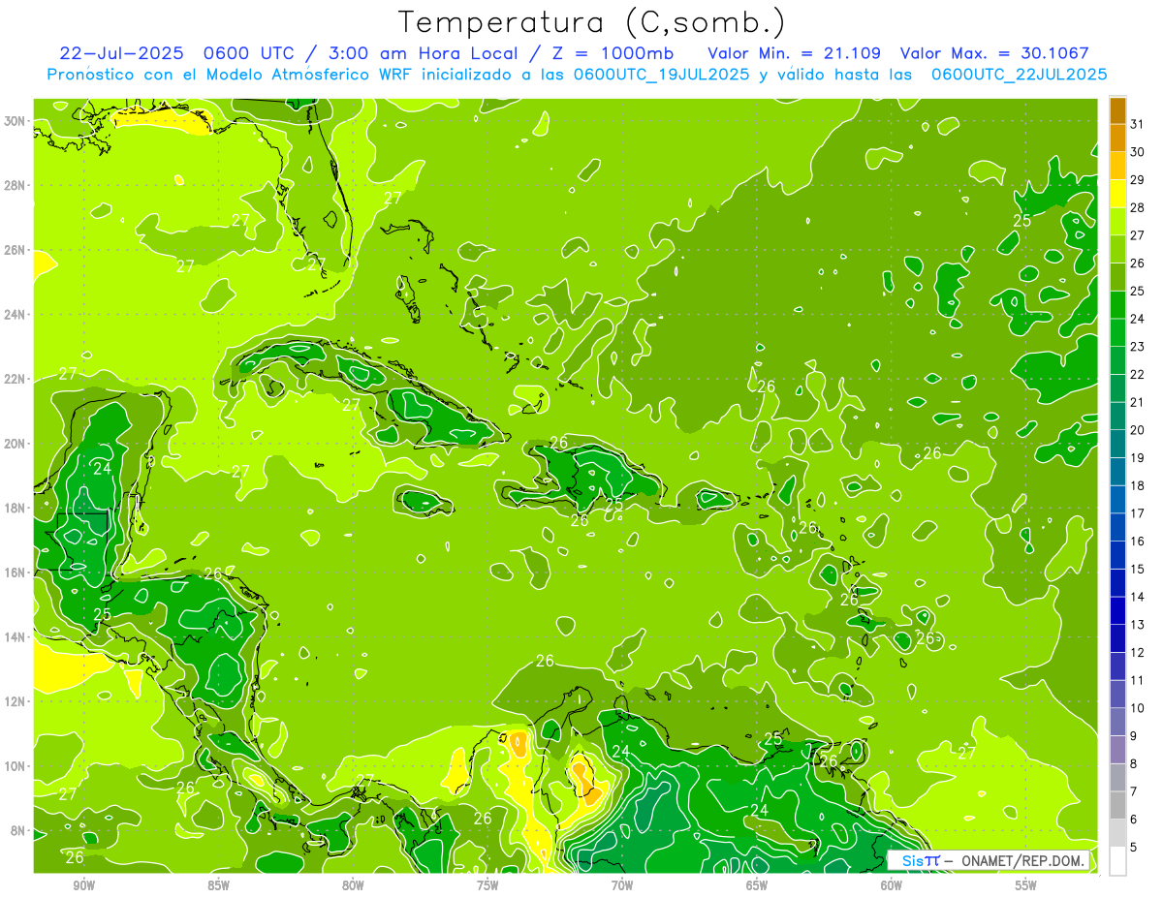
Task: Click the orange legend swatch between 30 and 31
Action: point(1117,138)
